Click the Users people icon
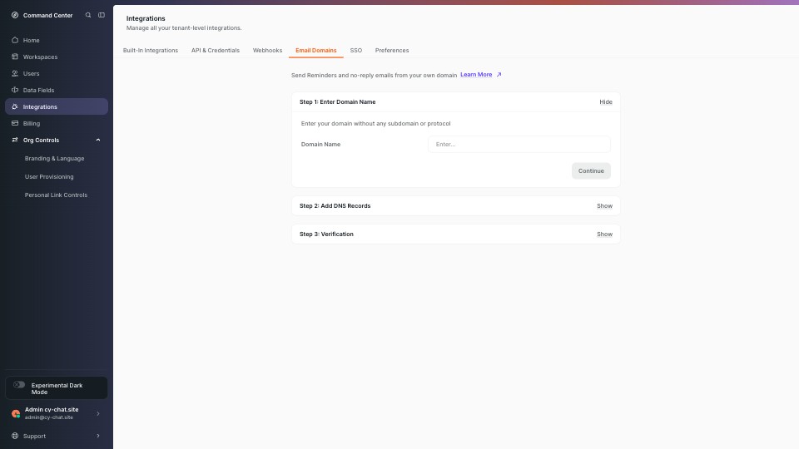The width and height of the screenshot is (799, 449). [15, 73]
